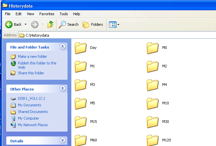Click the green Back arrow button

pos(9,24)
